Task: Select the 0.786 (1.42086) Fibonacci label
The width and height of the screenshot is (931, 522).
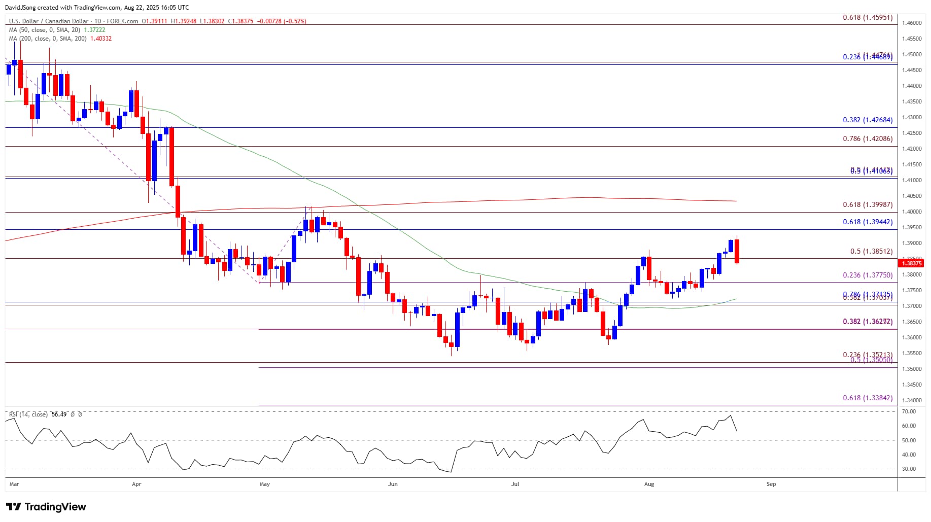Action: [x=868, y=138]
